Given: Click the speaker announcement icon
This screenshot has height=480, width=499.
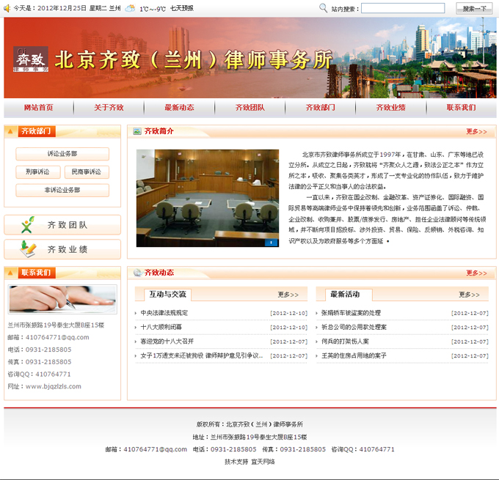Looking at the screenshot, I should (x=7, y=8).
